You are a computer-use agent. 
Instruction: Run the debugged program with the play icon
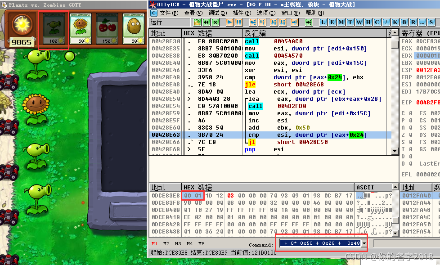[229, 22]
